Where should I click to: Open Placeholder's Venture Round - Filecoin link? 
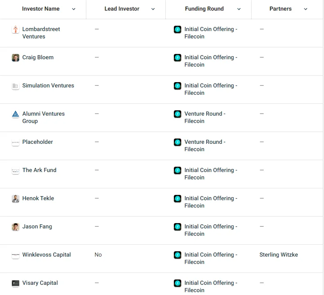click(205, 145)
